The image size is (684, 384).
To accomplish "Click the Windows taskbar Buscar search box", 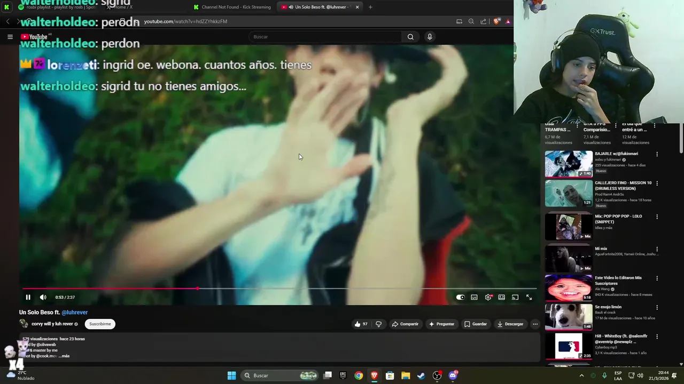I will [281, 375].
